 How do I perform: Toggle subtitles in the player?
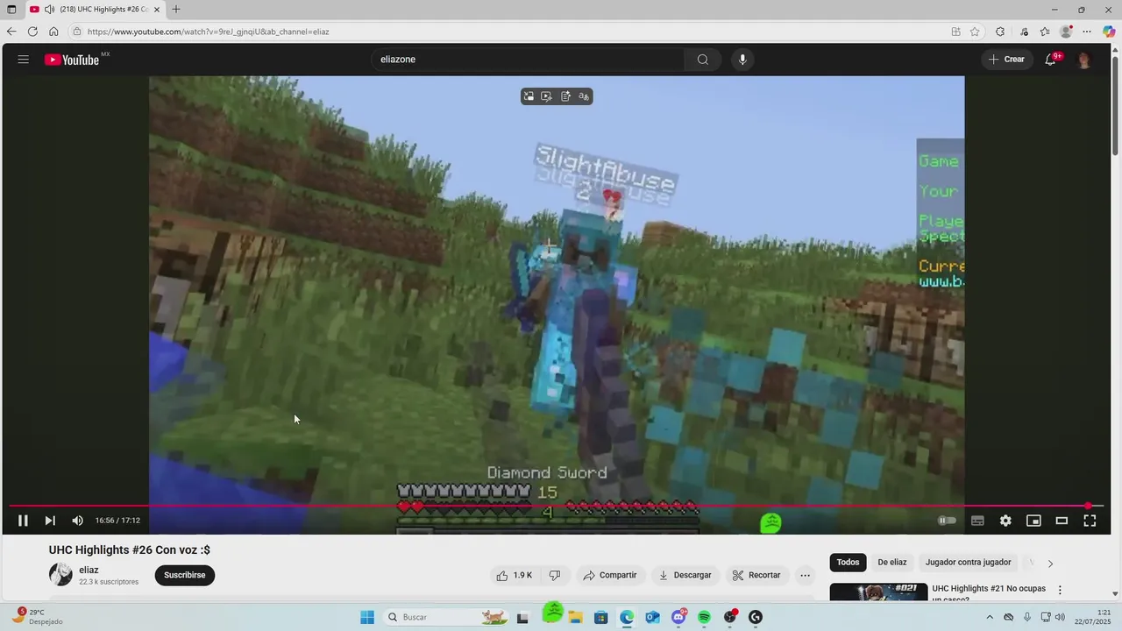click(977, 521)
